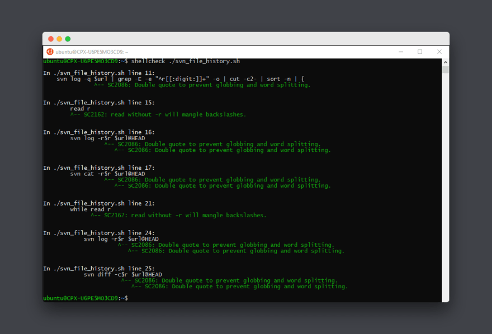The width and height of the screenshot is (492, 334).
Task: Click the scrollbar up arrow
Action: pyautogui.click(x=446, y=62)
